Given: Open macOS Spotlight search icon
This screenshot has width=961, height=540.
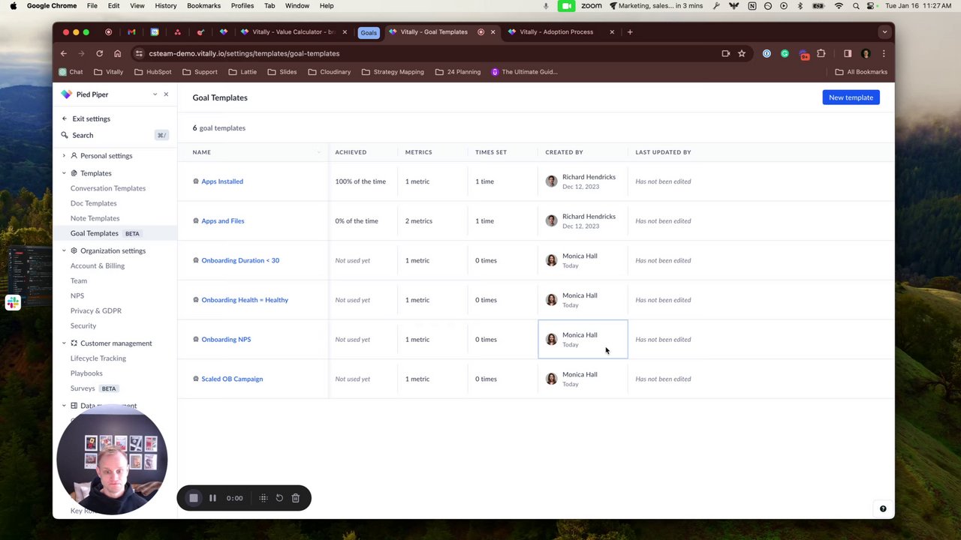Looking at the screenshot, I should click(x=856, y=6).
